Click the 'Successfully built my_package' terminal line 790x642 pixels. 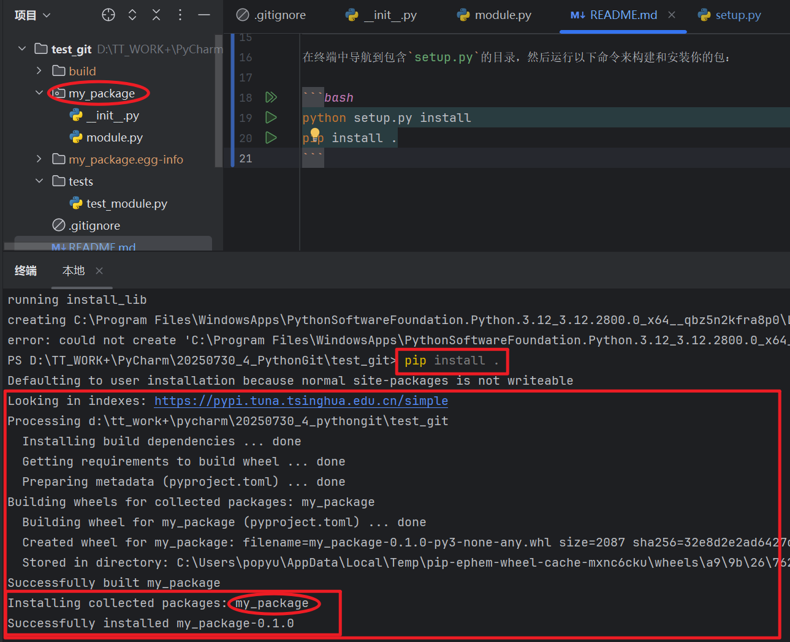[114, 583]
